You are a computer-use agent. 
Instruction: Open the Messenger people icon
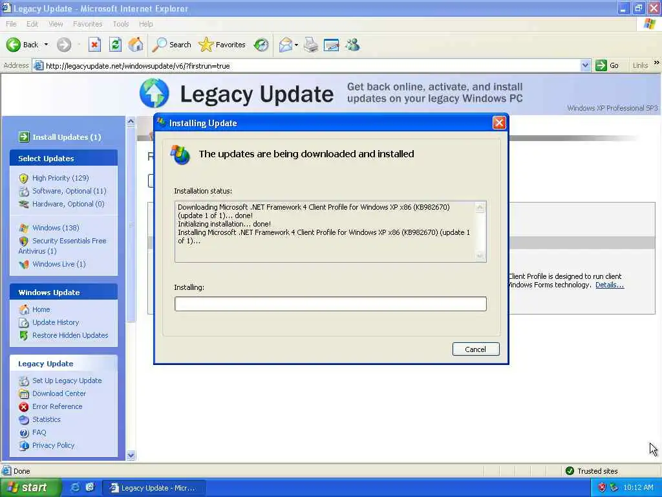click(x=352, y=45)
